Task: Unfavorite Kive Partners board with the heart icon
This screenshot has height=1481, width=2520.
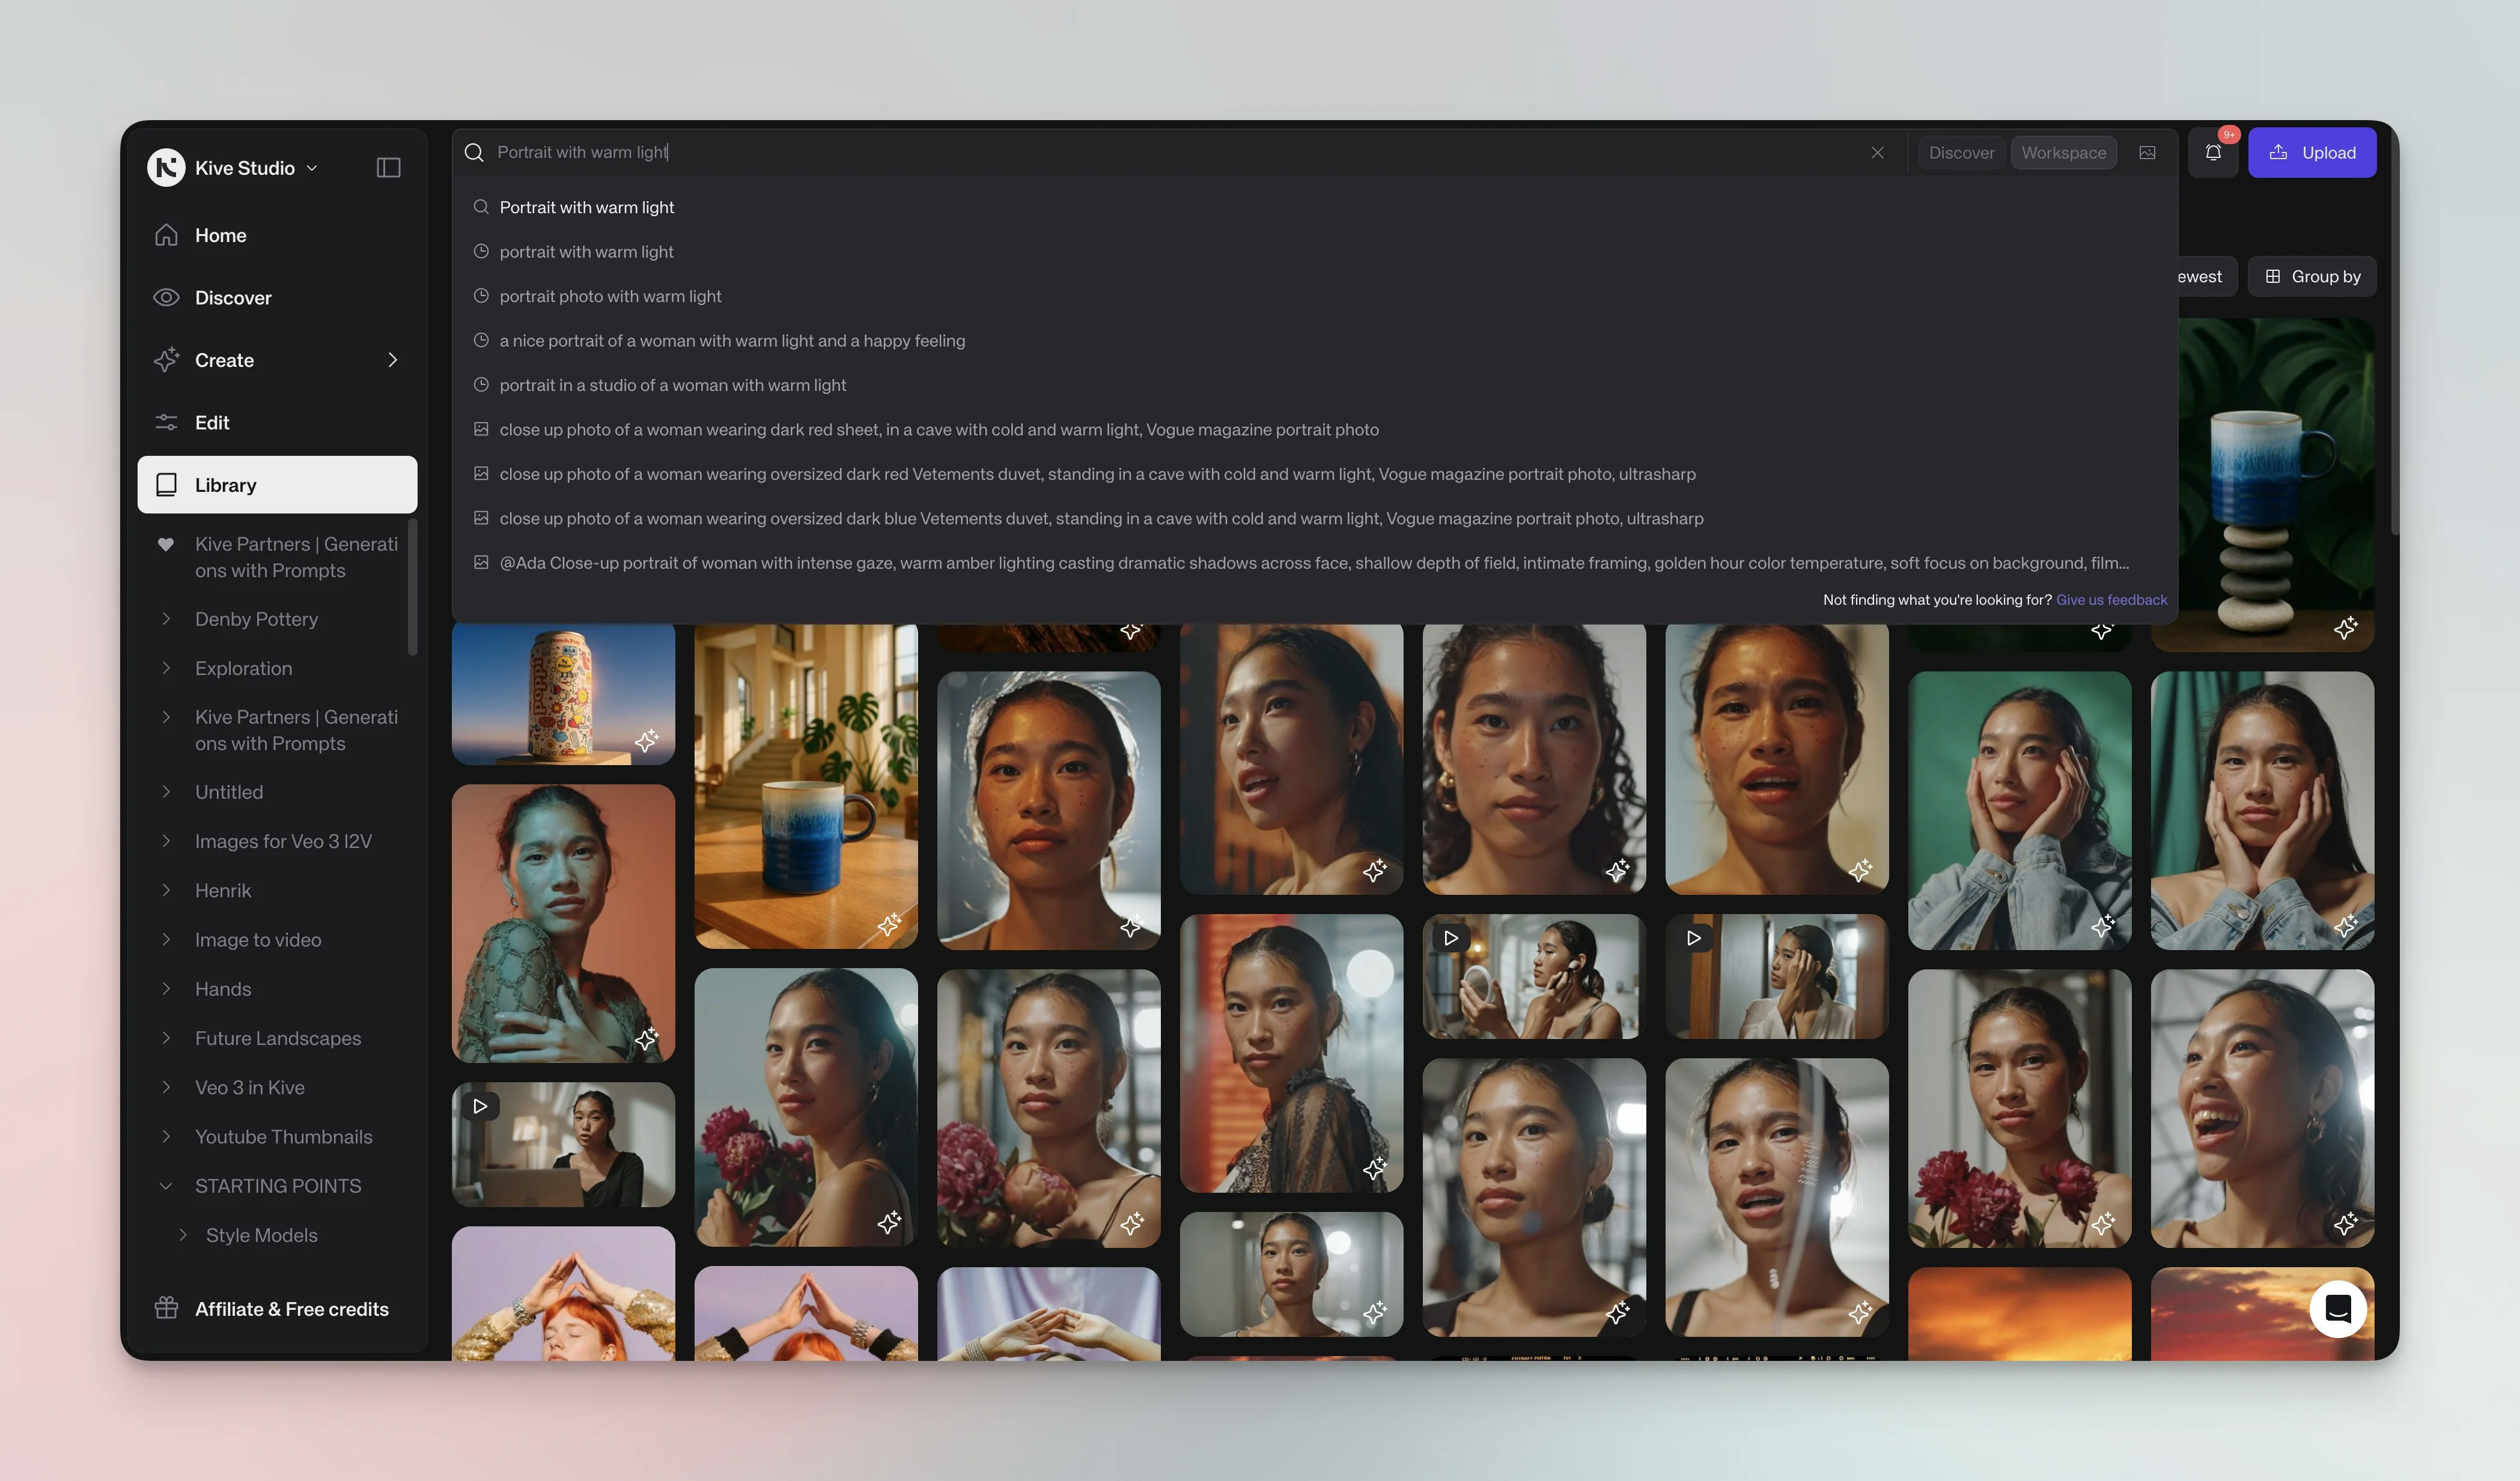Action: (x=166, y=545)
